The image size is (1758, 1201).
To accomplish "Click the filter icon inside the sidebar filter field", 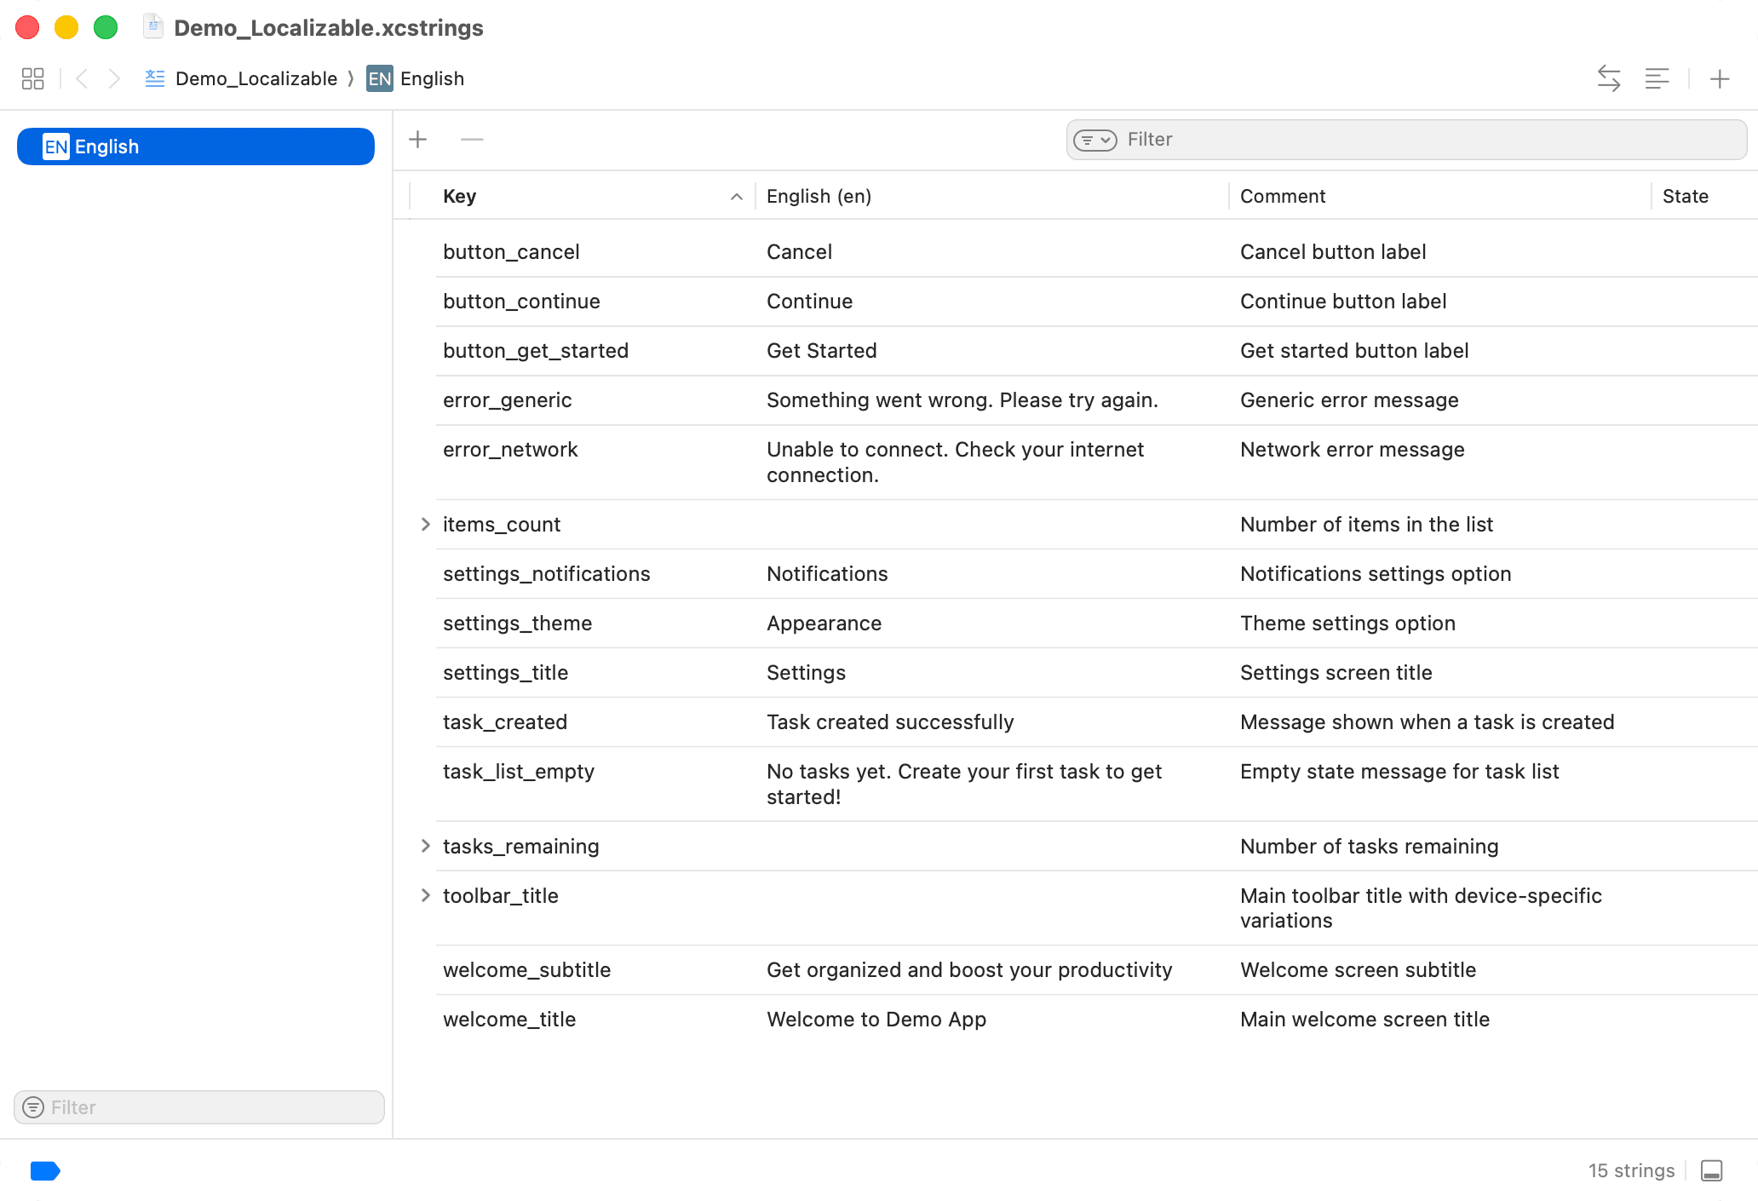I will tap(34, 1107).
